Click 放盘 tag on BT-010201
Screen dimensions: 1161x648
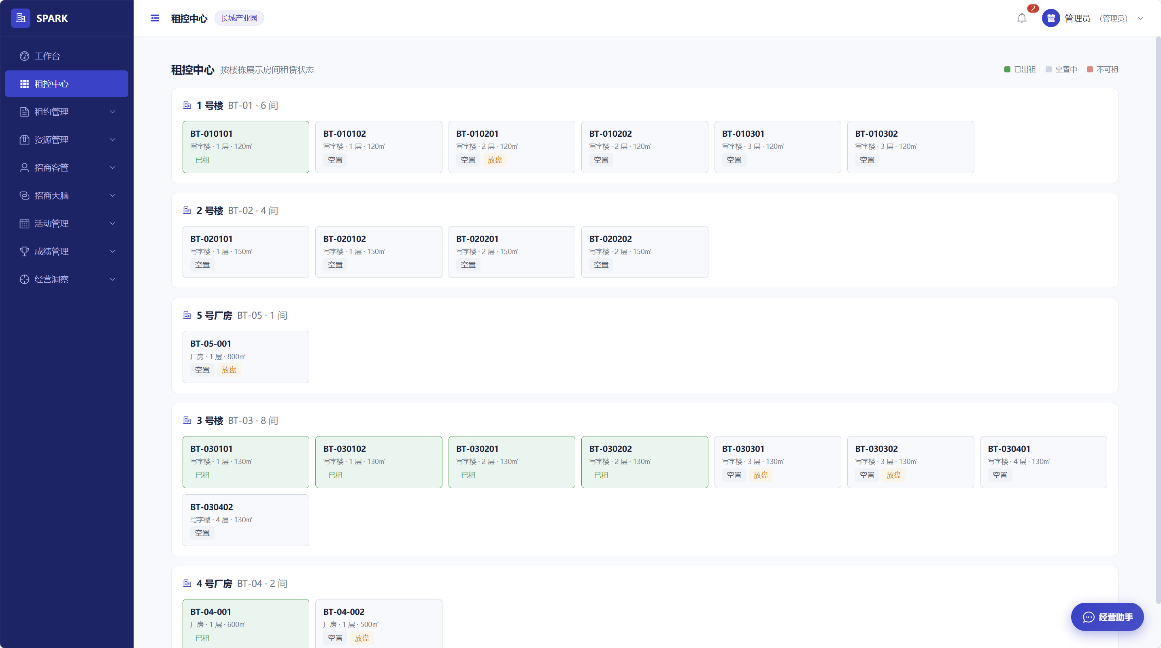pos(495,160)
